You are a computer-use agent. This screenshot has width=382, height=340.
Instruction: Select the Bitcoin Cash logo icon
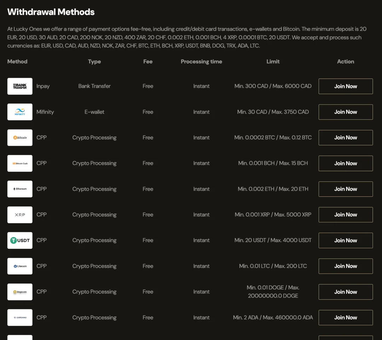20,163
